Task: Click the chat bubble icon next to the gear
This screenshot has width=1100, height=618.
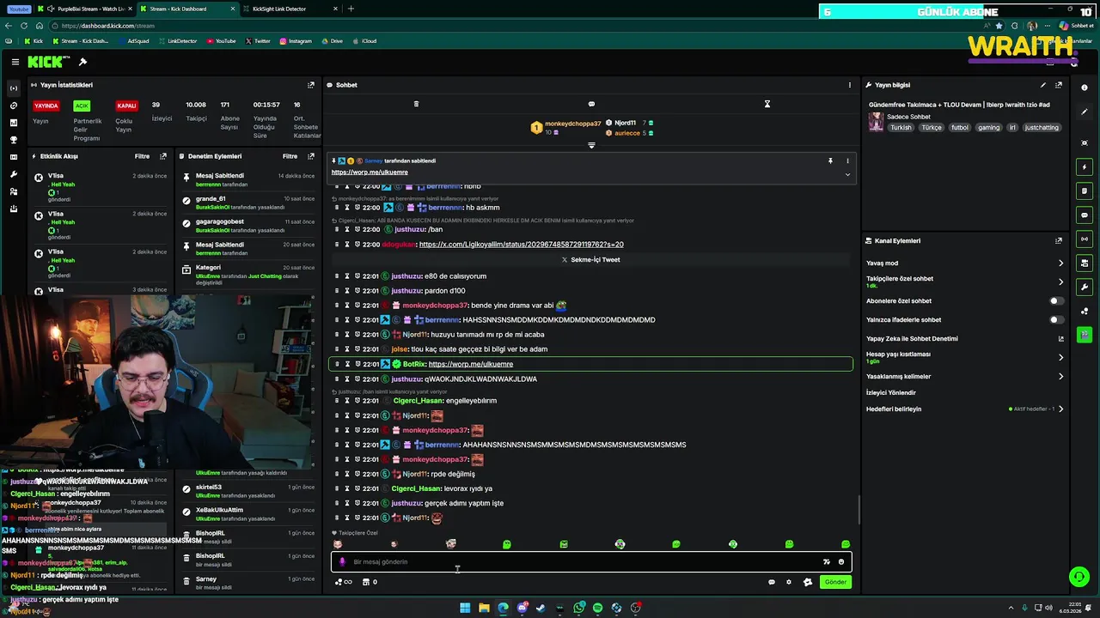Action: 772,582
